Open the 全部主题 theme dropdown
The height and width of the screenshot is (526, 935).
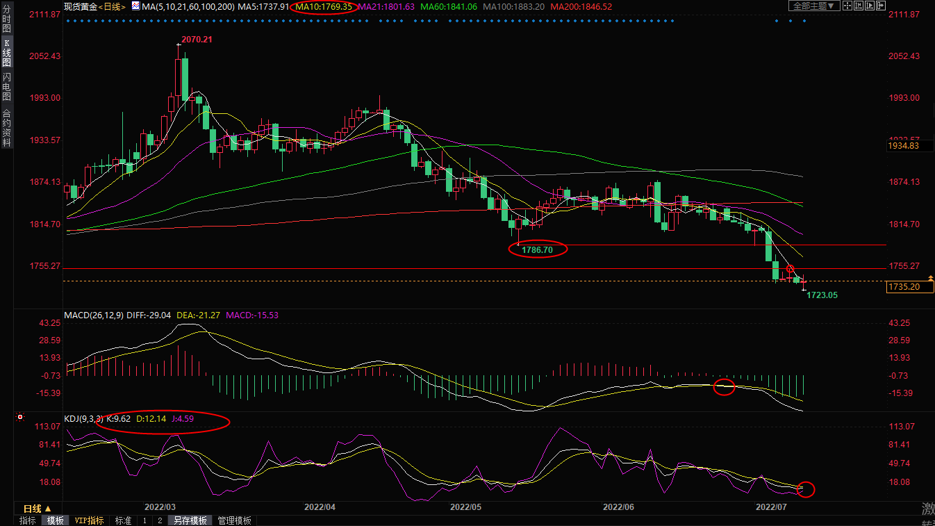[x=814, y=6]
